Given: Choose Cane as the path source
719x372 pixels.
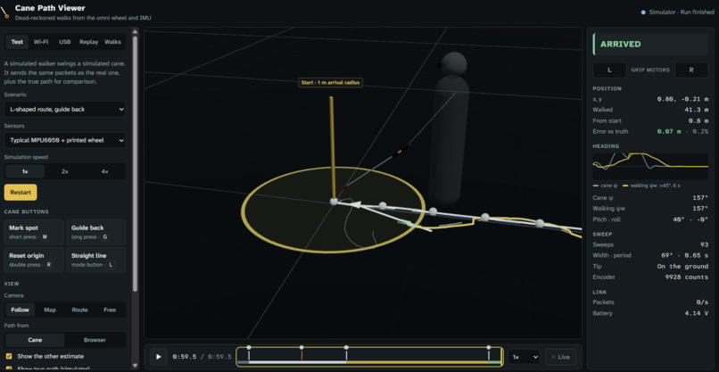Looking at the screenshot, I should click(35, 340).
